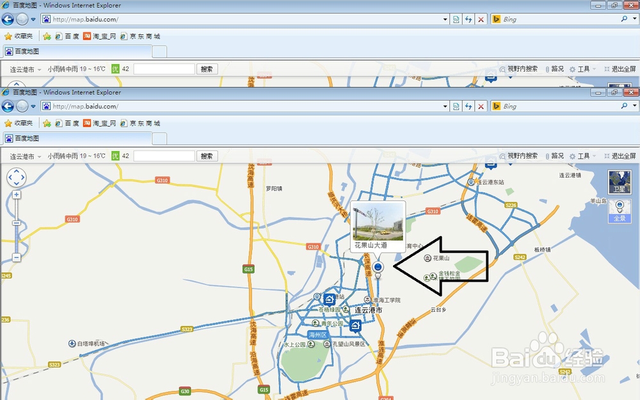Click 视野内搜索 in the front window toolbar
640x400 pixels.
519,156
